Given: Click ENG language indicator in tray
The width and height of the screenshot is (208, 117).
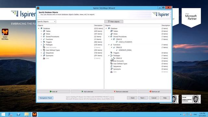Looking at the screenshot, I should point(195,114).
